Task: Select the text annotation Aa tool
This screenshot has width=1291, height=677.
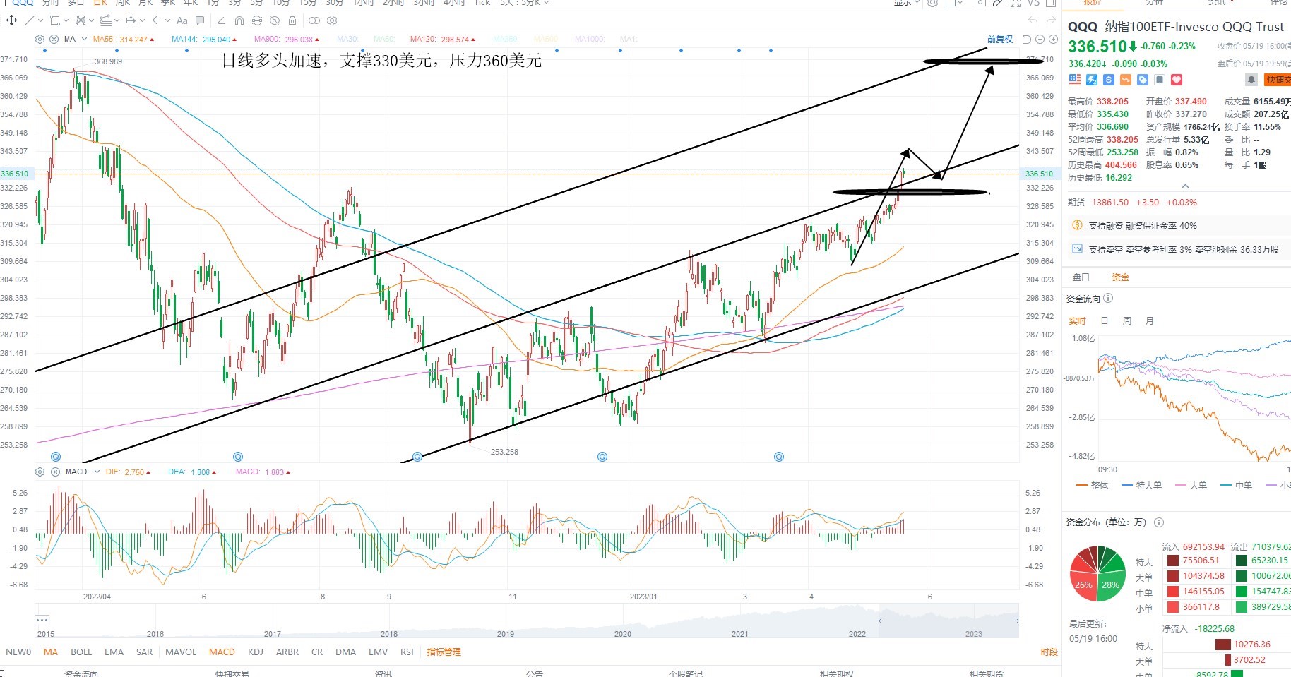Action: (x=182, y=20)
